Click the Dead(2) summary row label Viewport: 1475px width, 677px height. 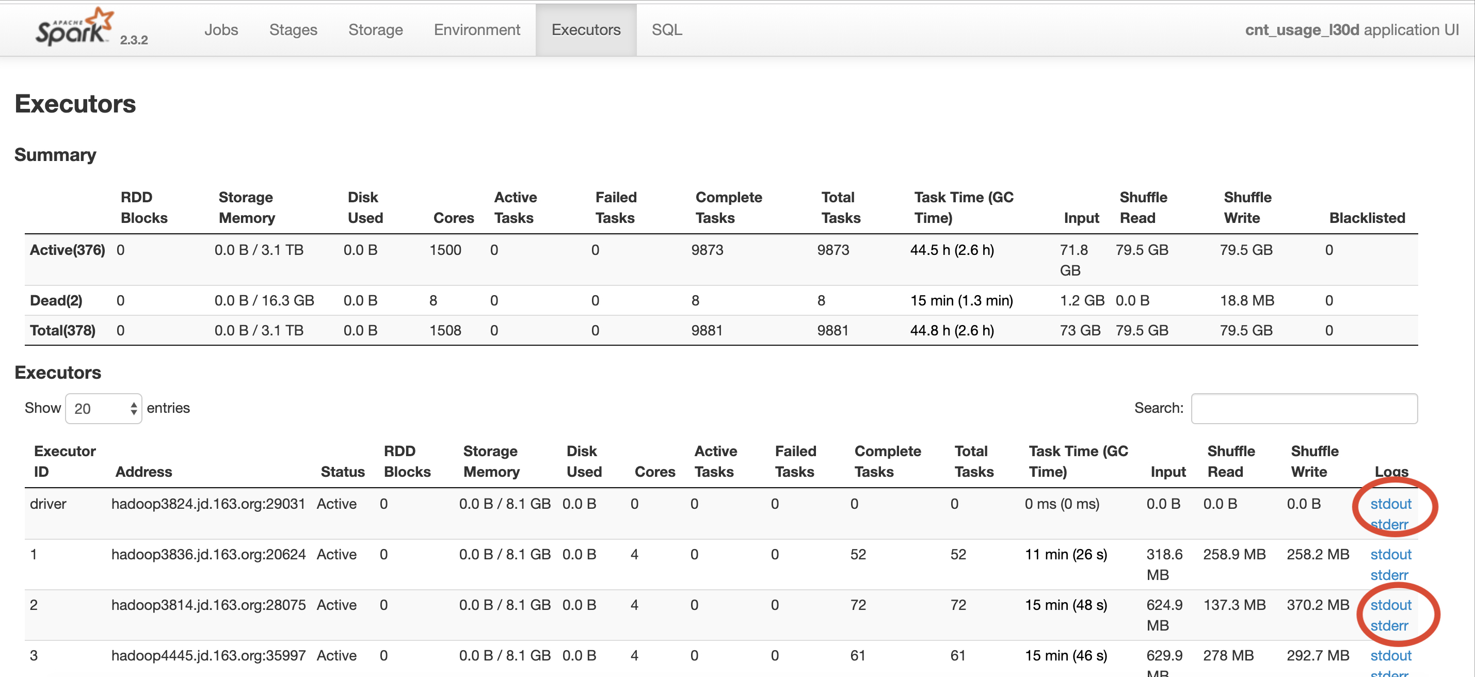[x=56, y=300]
